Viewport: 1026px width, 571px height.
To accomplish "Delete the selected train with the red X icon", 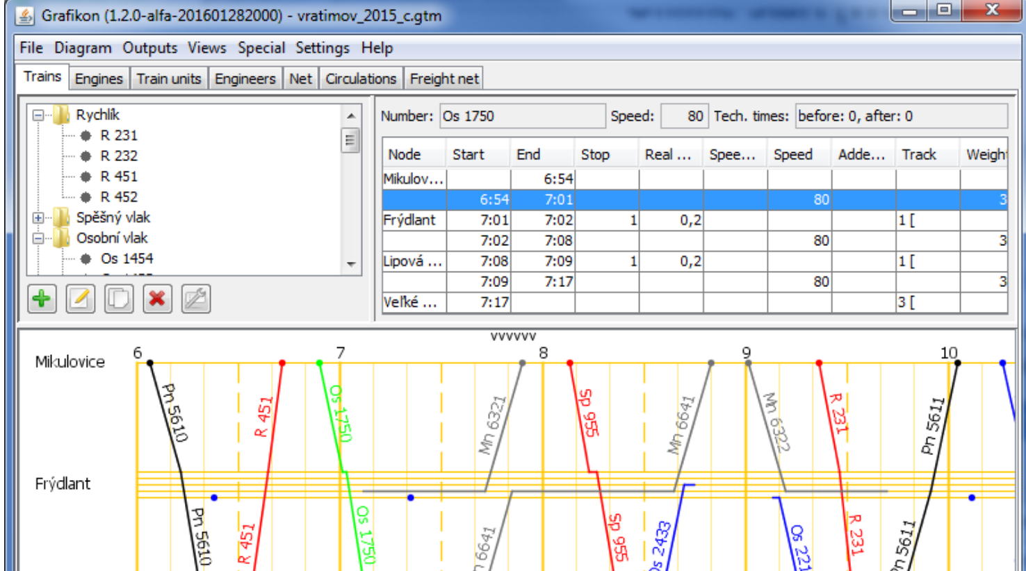I will click(156, 299).
